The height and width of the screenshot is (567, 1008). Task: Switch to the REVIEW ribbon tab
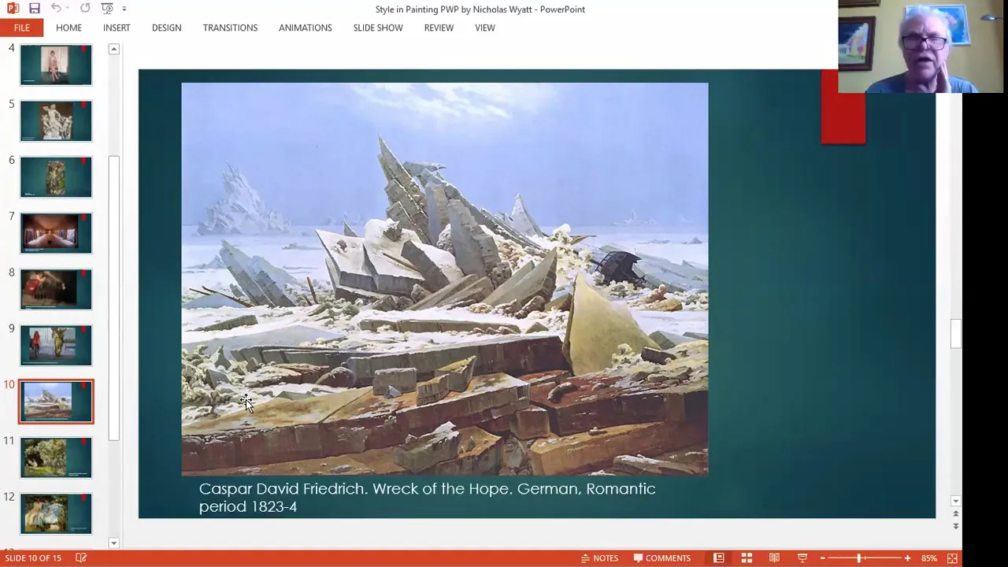(x=439, y=28)
